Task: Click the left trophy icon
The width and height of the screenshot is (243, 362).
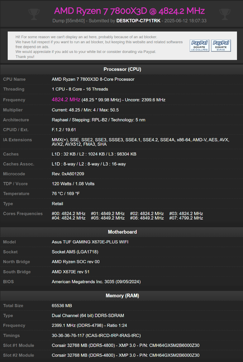Action: click(x=34, y=14)
